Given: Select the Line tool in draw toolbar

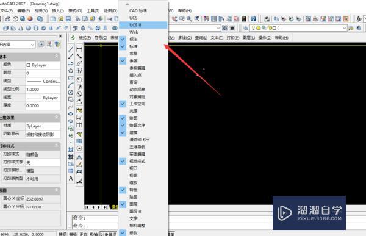Looking at the screenshot, I should pos(71,49).
